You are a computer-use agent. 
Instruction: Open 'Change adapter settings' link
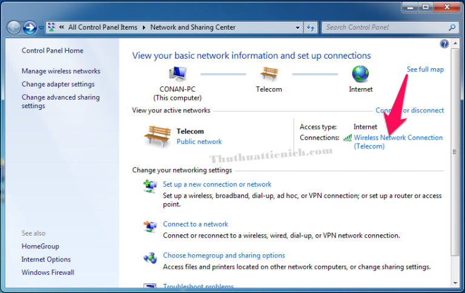coord(58,85)
